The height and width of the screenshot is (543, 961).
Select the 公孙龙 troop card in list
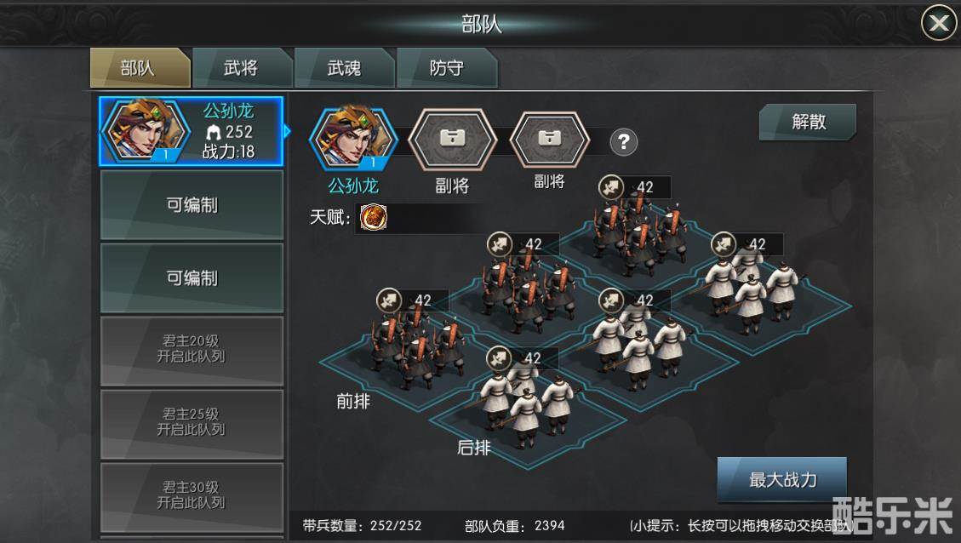pos(192,131)
